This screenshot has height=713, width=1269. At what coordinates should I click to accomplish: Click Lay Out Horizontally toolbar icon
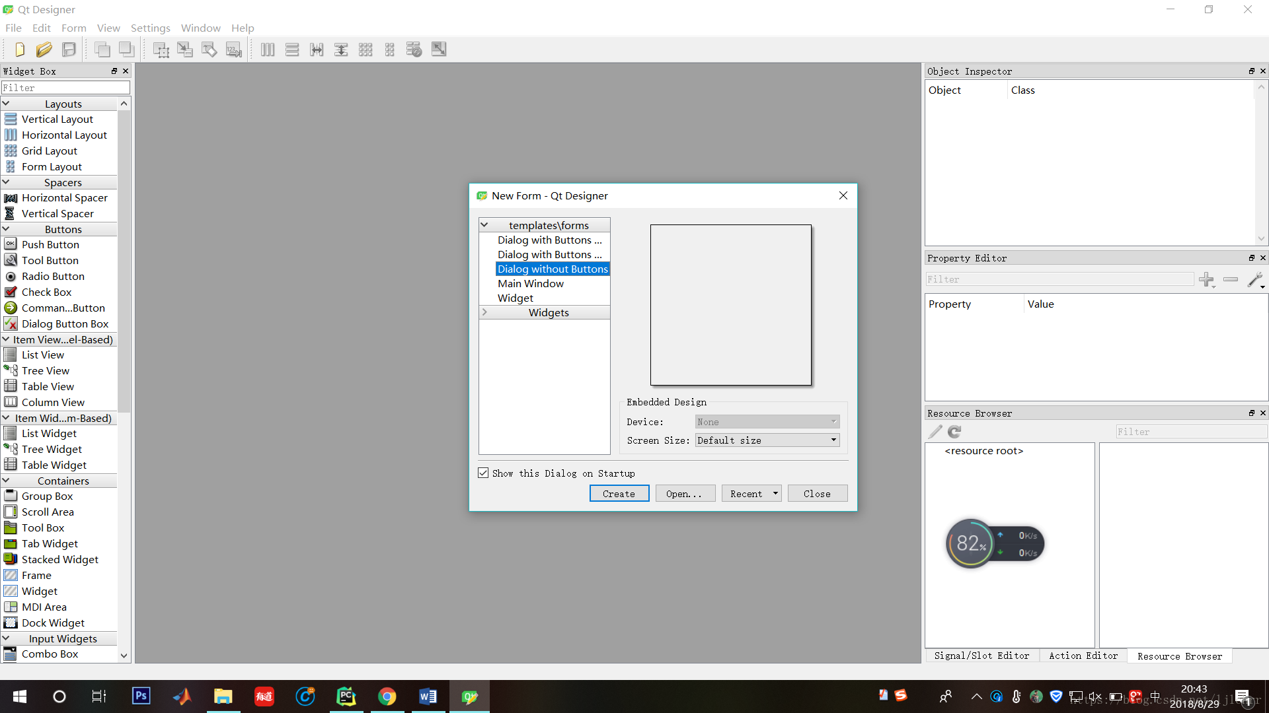point(268,50)
